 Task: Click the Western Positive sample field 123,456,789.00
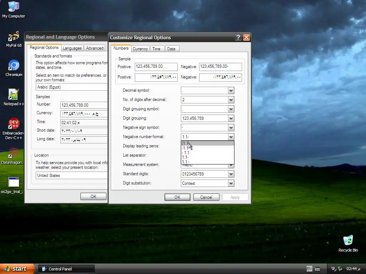click(x=156, y=67)
